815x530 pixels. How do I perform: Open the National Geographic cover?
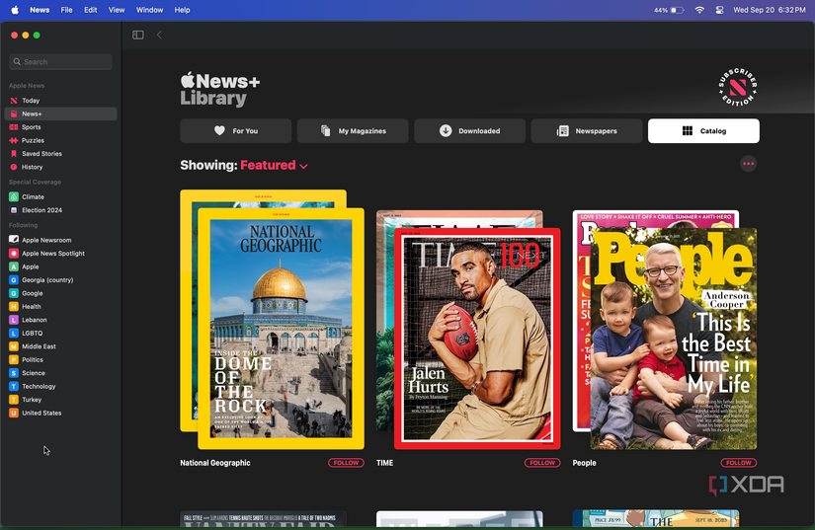[281, 329]
